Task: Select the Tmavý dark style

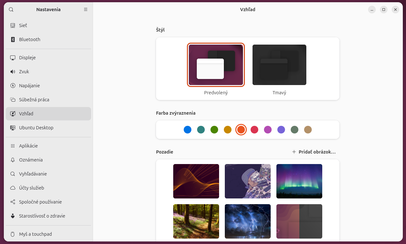Action: [x=279, y=65]
